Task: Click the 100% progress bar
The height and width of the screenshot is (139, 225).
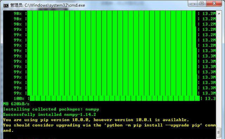Action: coord(115,98)
